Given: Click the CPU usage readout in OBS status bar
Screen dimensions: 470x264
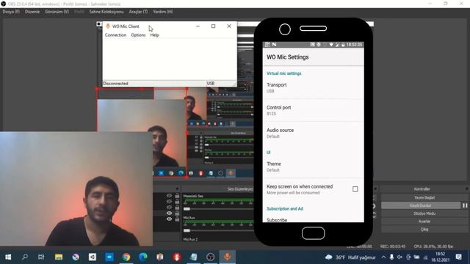Looking at the screenshot, I should (433, 246).
